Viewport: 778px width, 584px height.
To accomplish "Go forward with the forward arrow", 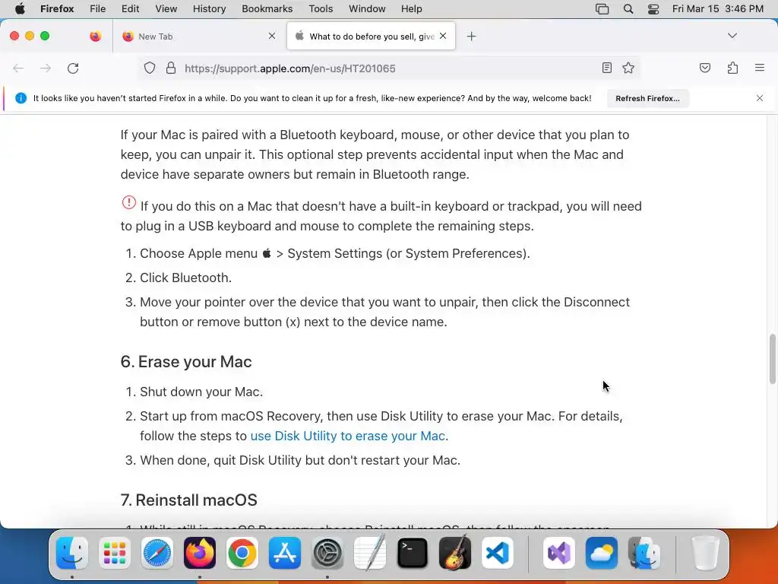I will pos(46,68).
